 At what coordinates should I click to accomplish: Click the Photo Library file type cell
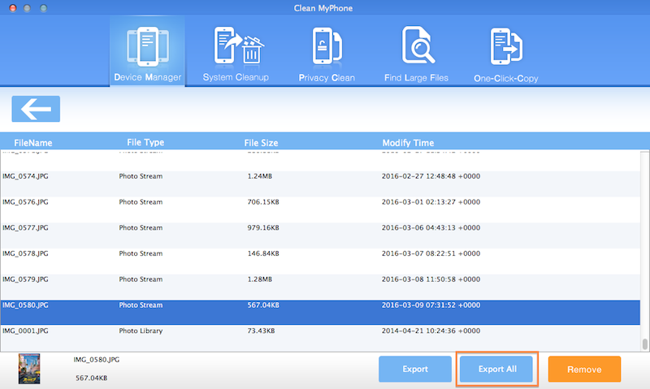coord(141,331)
